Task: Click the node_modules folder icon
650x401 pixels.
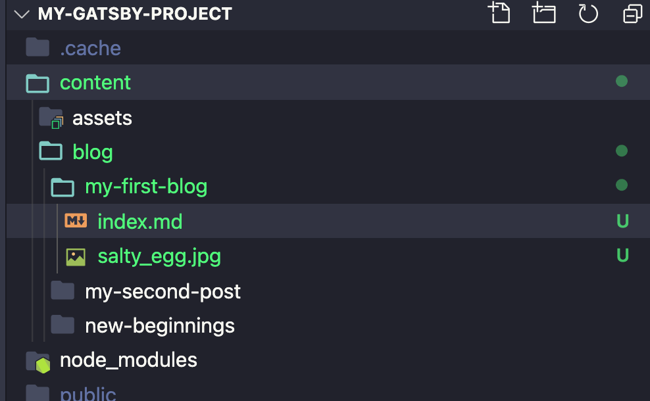Action: pyautogui.click(x=38, y=361)
